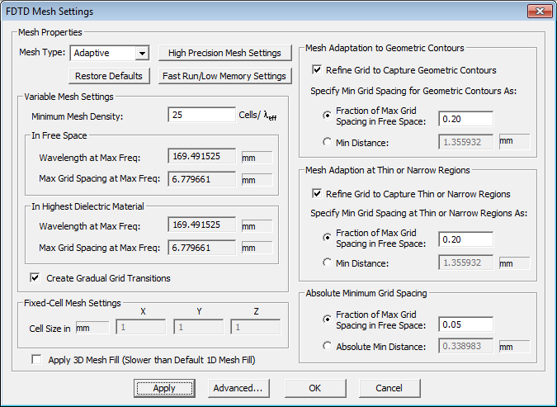
Task: Enable Apply 3D Mesh Fill option
Action: [x=36, y=360]
